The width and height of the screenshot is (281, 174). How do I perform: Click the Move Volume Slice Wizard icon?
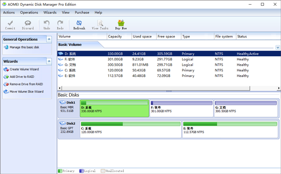(x=6, y=91)
